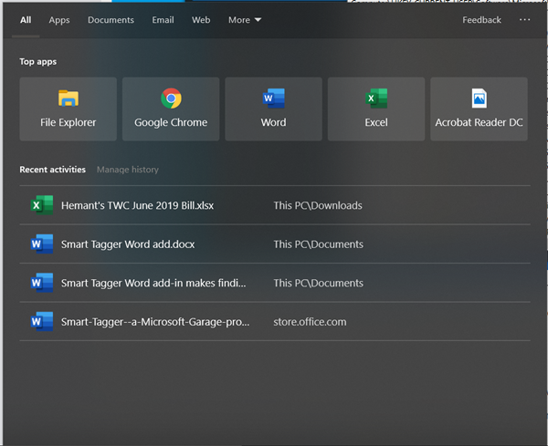Launch Google Chrome tile
The image size is (548, 446).
coord(171,109)
